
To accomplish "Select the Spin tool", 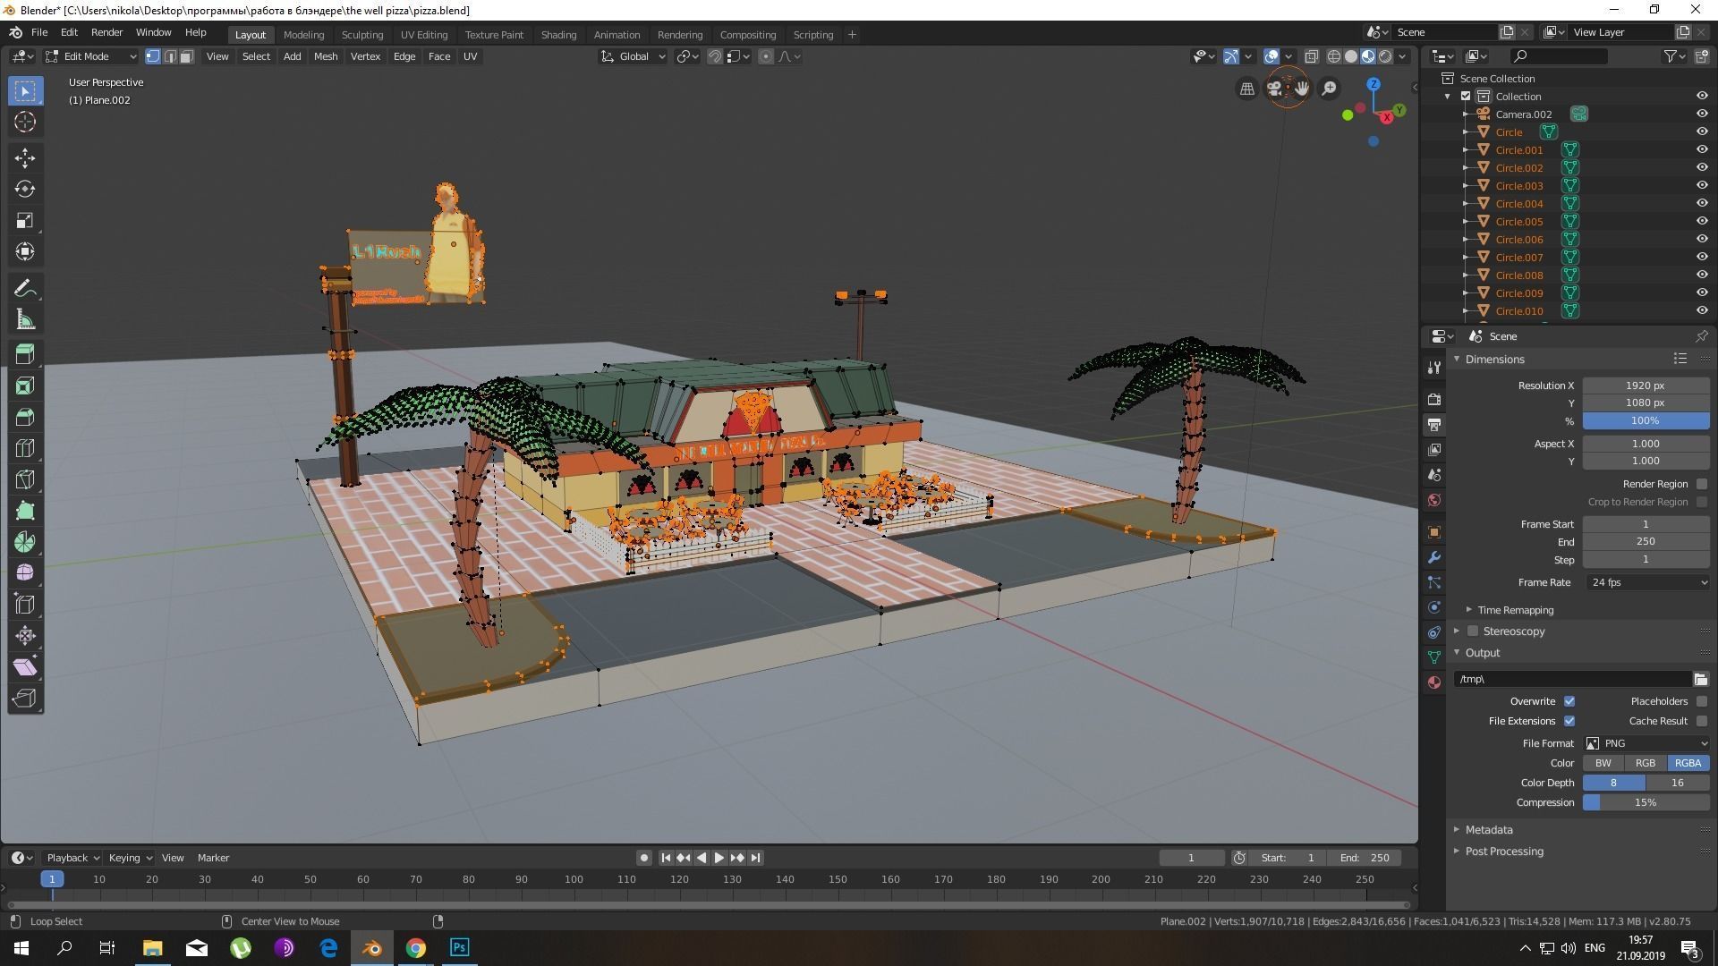I will pos(25,542).
